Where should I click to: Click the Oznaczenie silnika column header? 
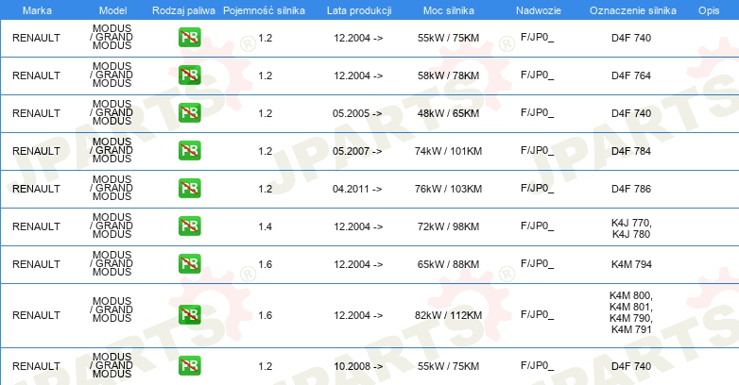click(633, 10)
